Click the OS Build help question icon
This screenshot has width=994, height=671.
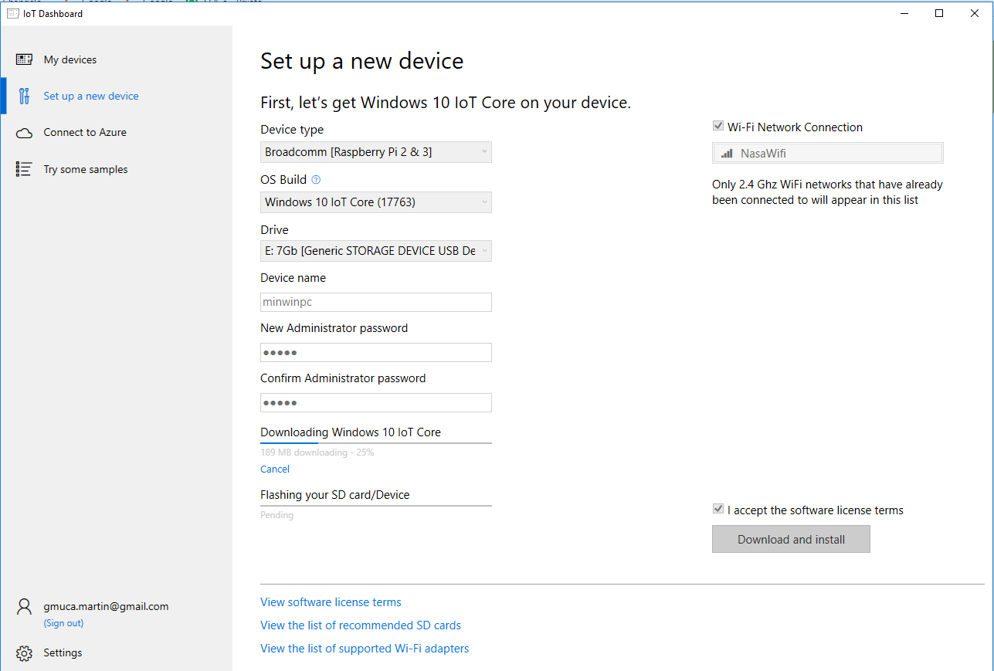point(315,180)
